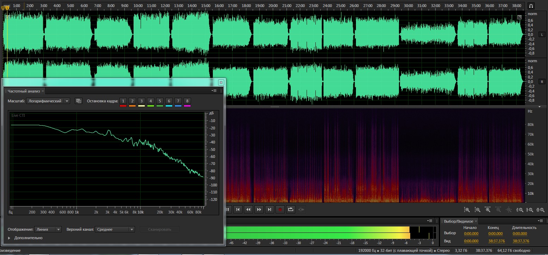548x255 pixels.
Task: Expand the Дополнительно section
Action: pyautogui.click(x=9, y=238)
